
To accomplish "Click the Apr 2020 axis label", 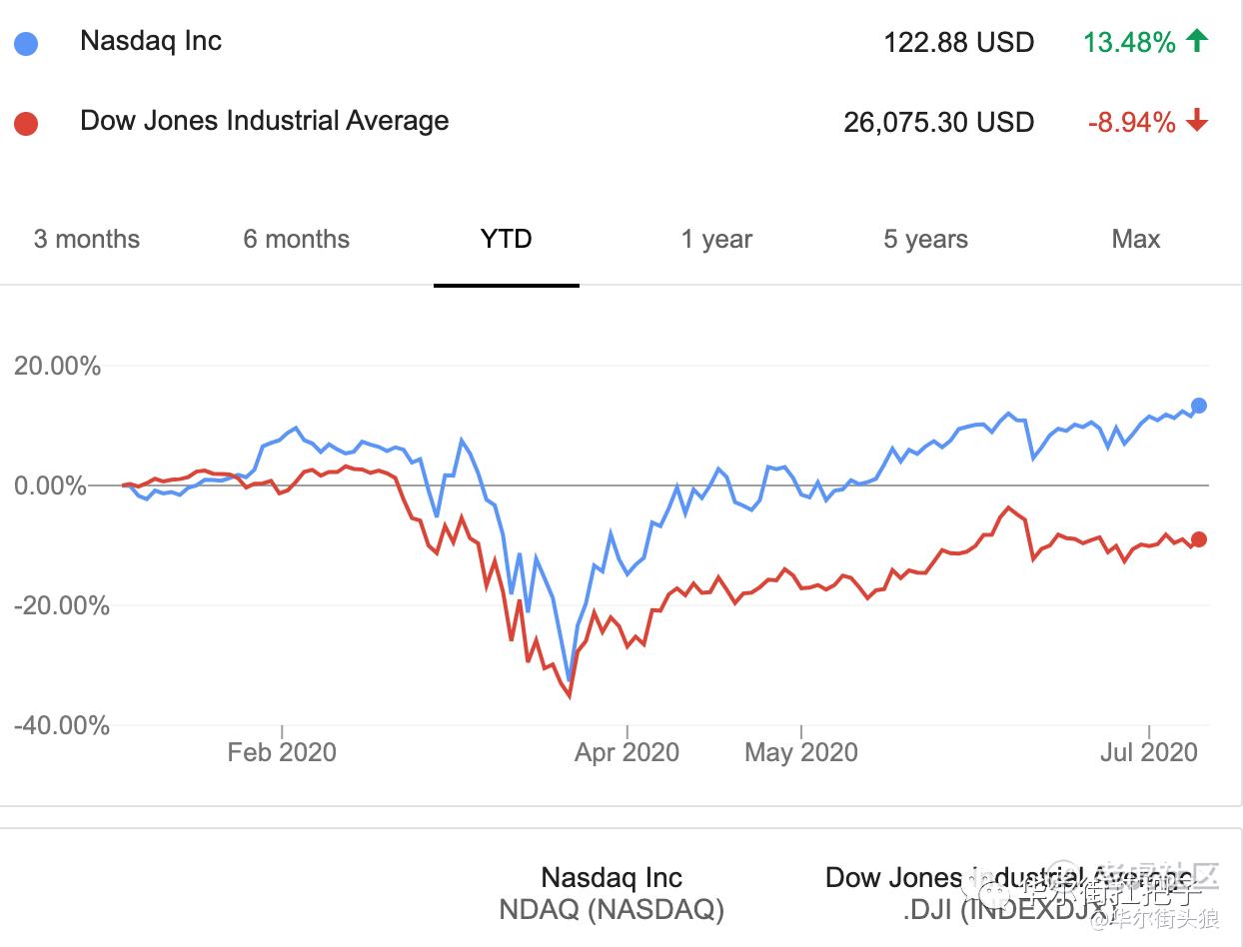I will coord(626,752).
